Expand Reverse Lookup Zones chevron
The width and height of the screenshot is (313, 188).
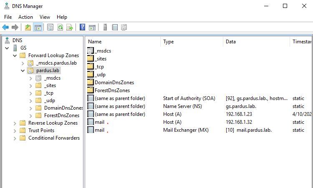tap(15, 123)
